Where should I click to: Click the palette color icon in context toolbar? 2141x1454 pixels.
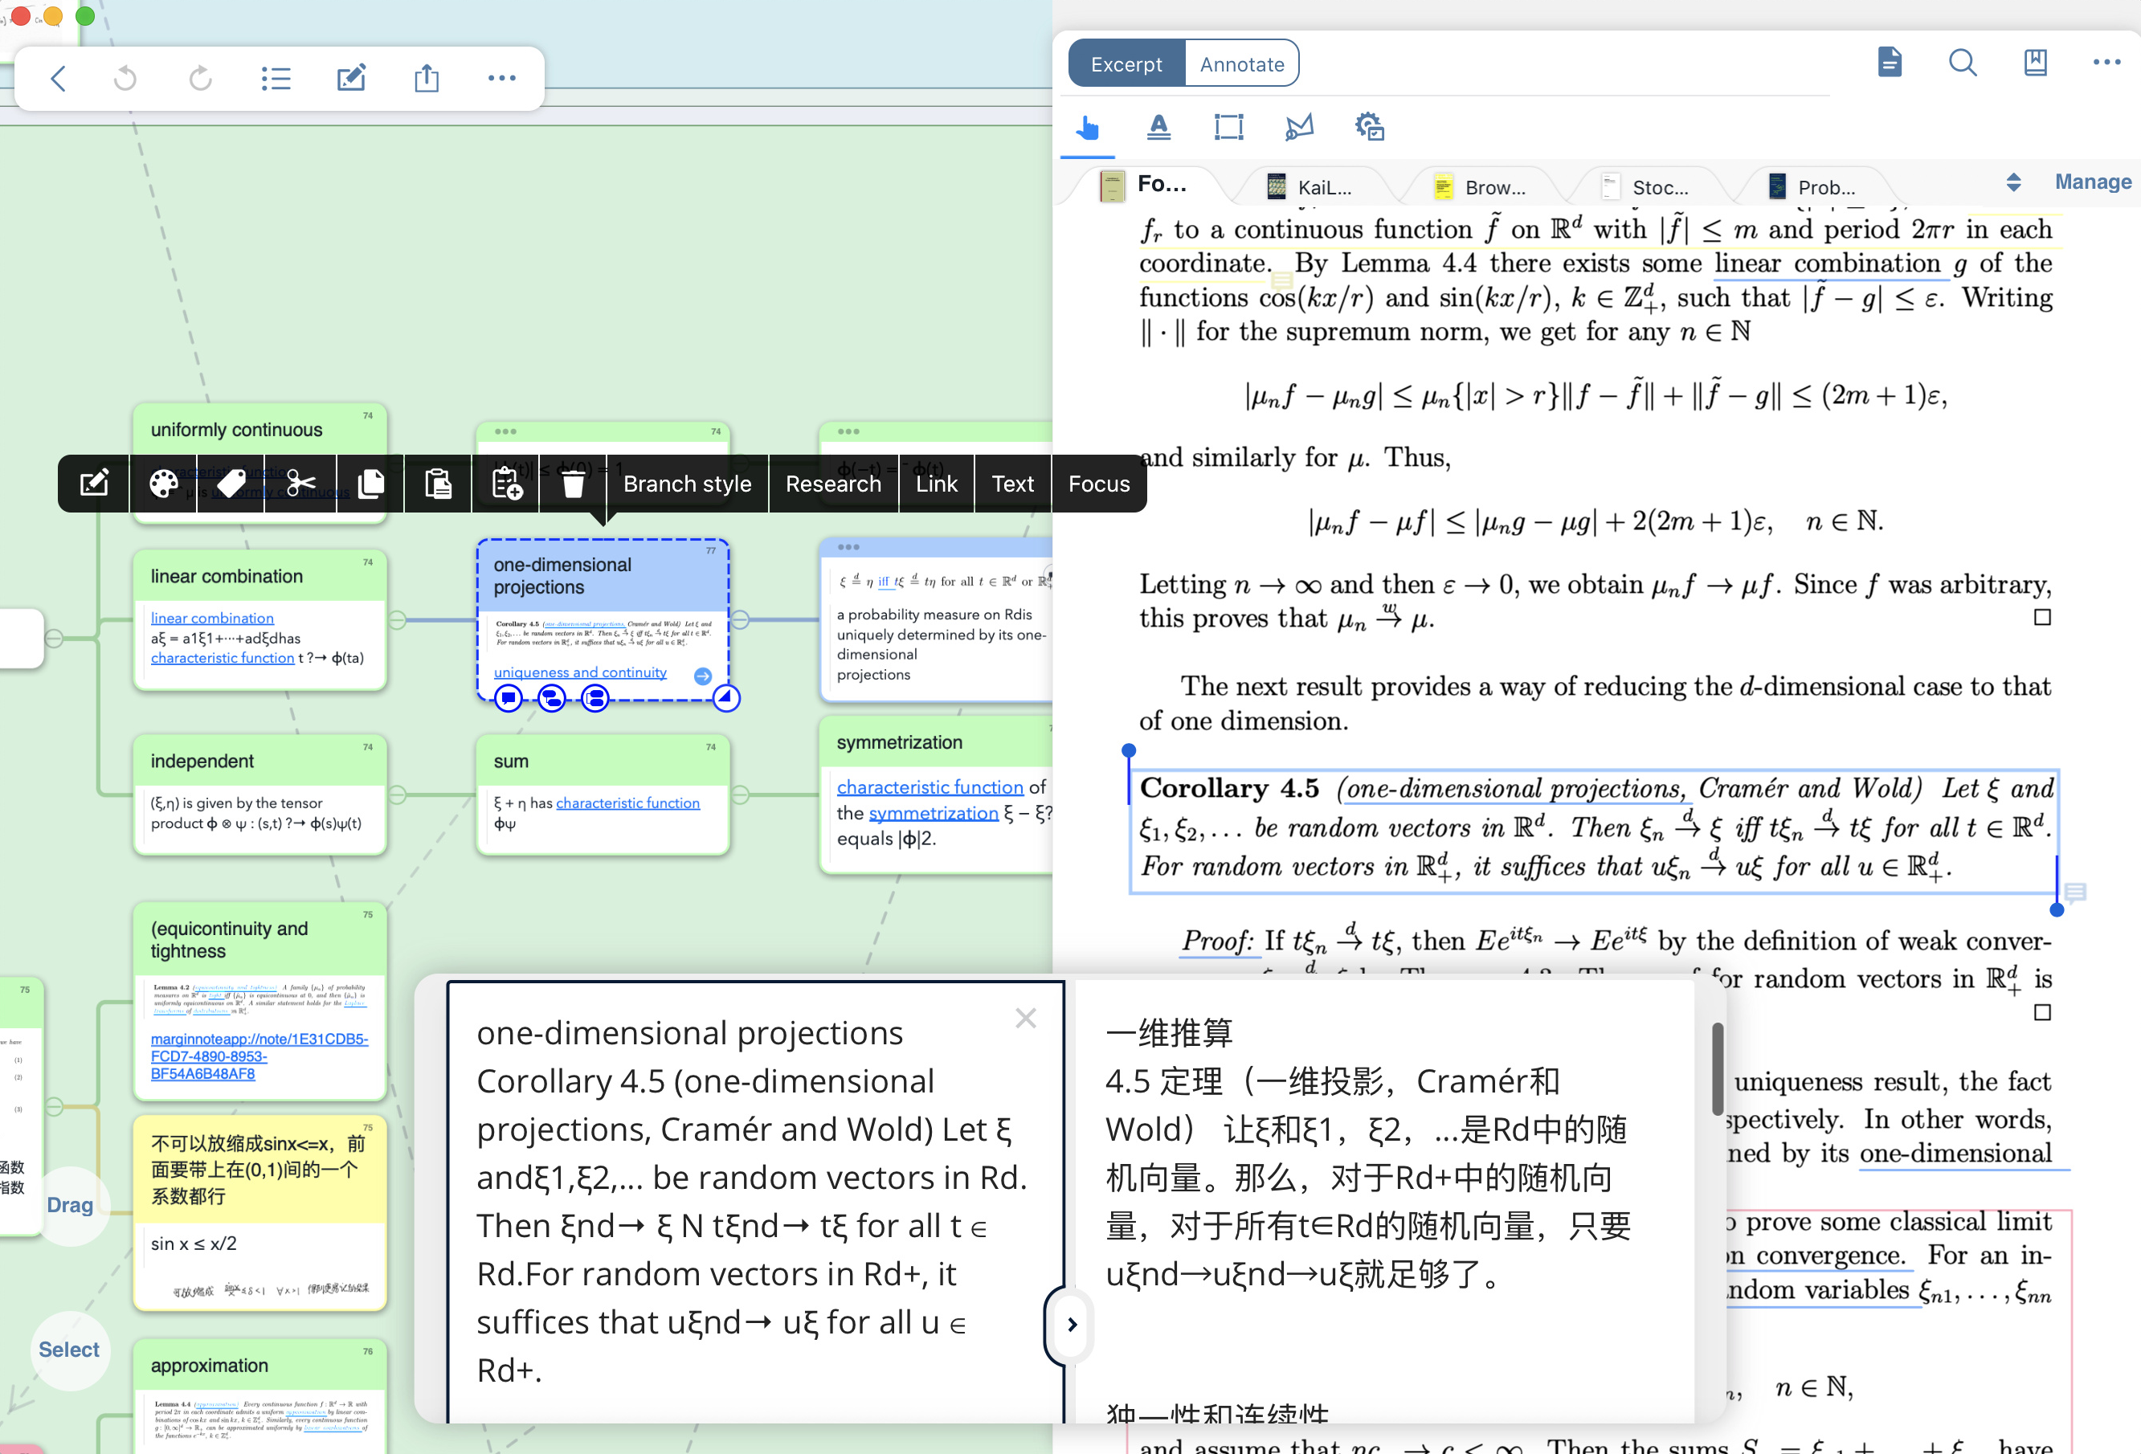tap(163, 484)
